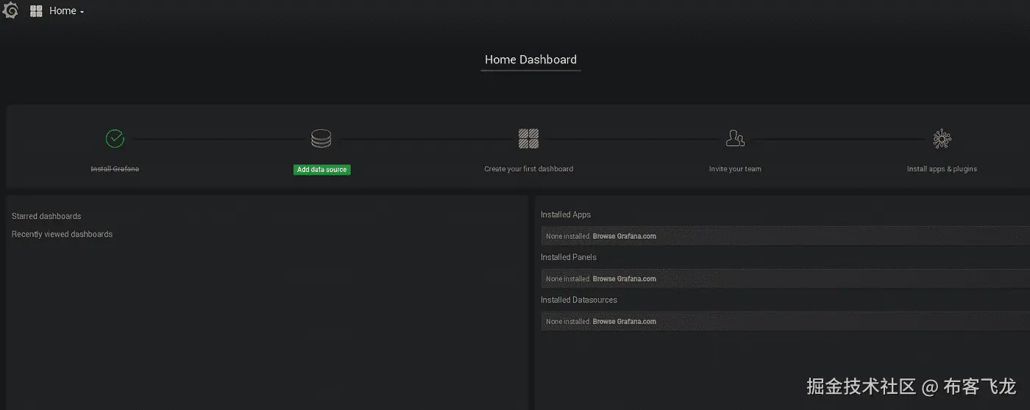Click the dashboards grid icon beside Home
The width and height of the screenshot is (1030, 410).
(x=36, y=11)
